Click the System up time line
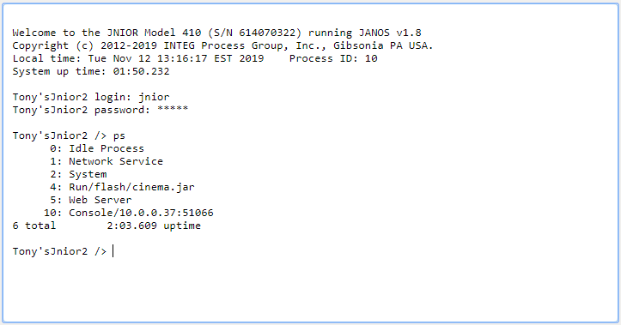The width and height of the screenshot is (621, 325). [91, 71]
